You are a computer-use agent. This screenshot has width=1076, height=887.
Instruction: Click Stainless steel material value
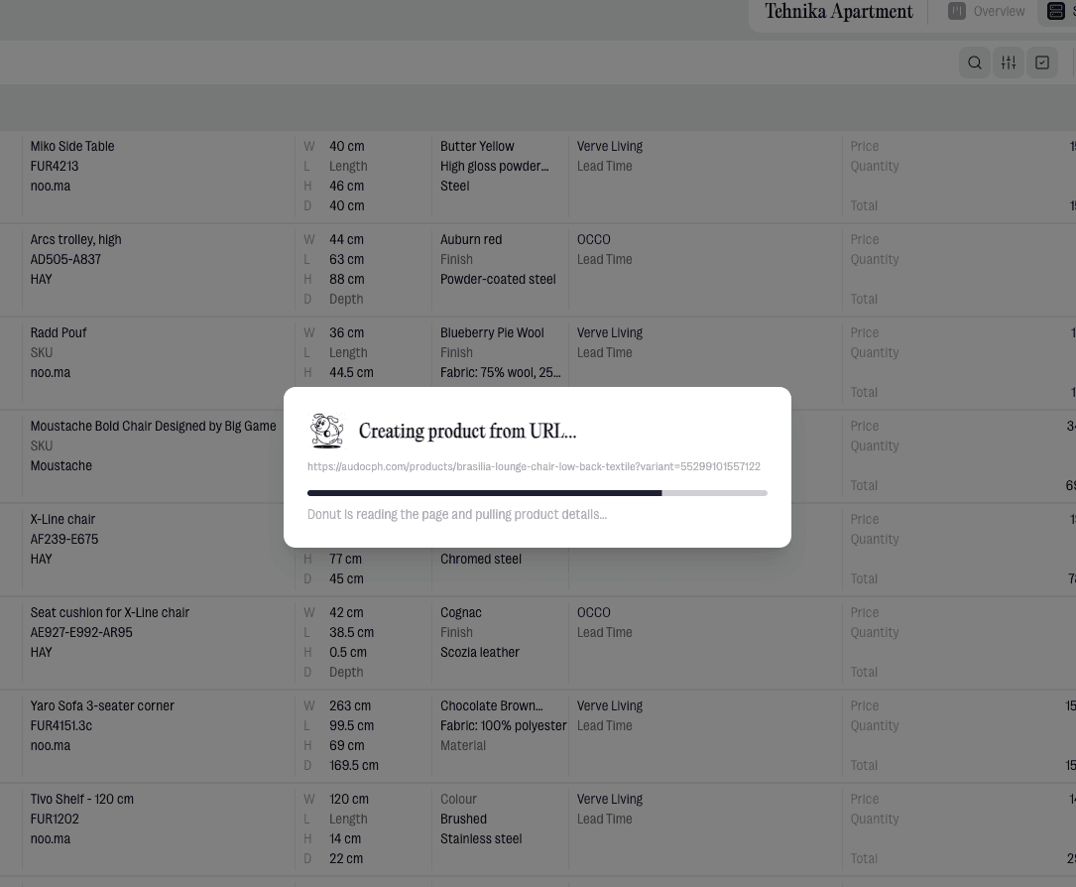tap(481, 839)
